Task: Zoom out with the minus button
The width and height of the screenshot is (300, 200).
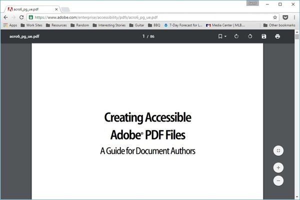Action: (278, 180)
